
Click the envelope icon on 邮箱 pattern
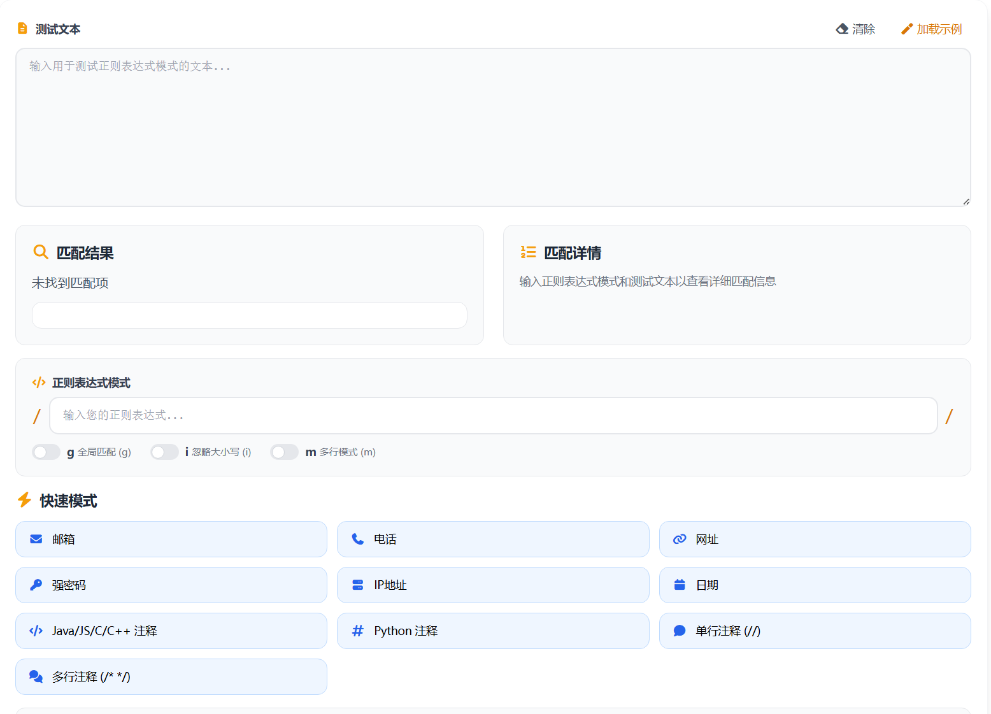pos(36,539)
